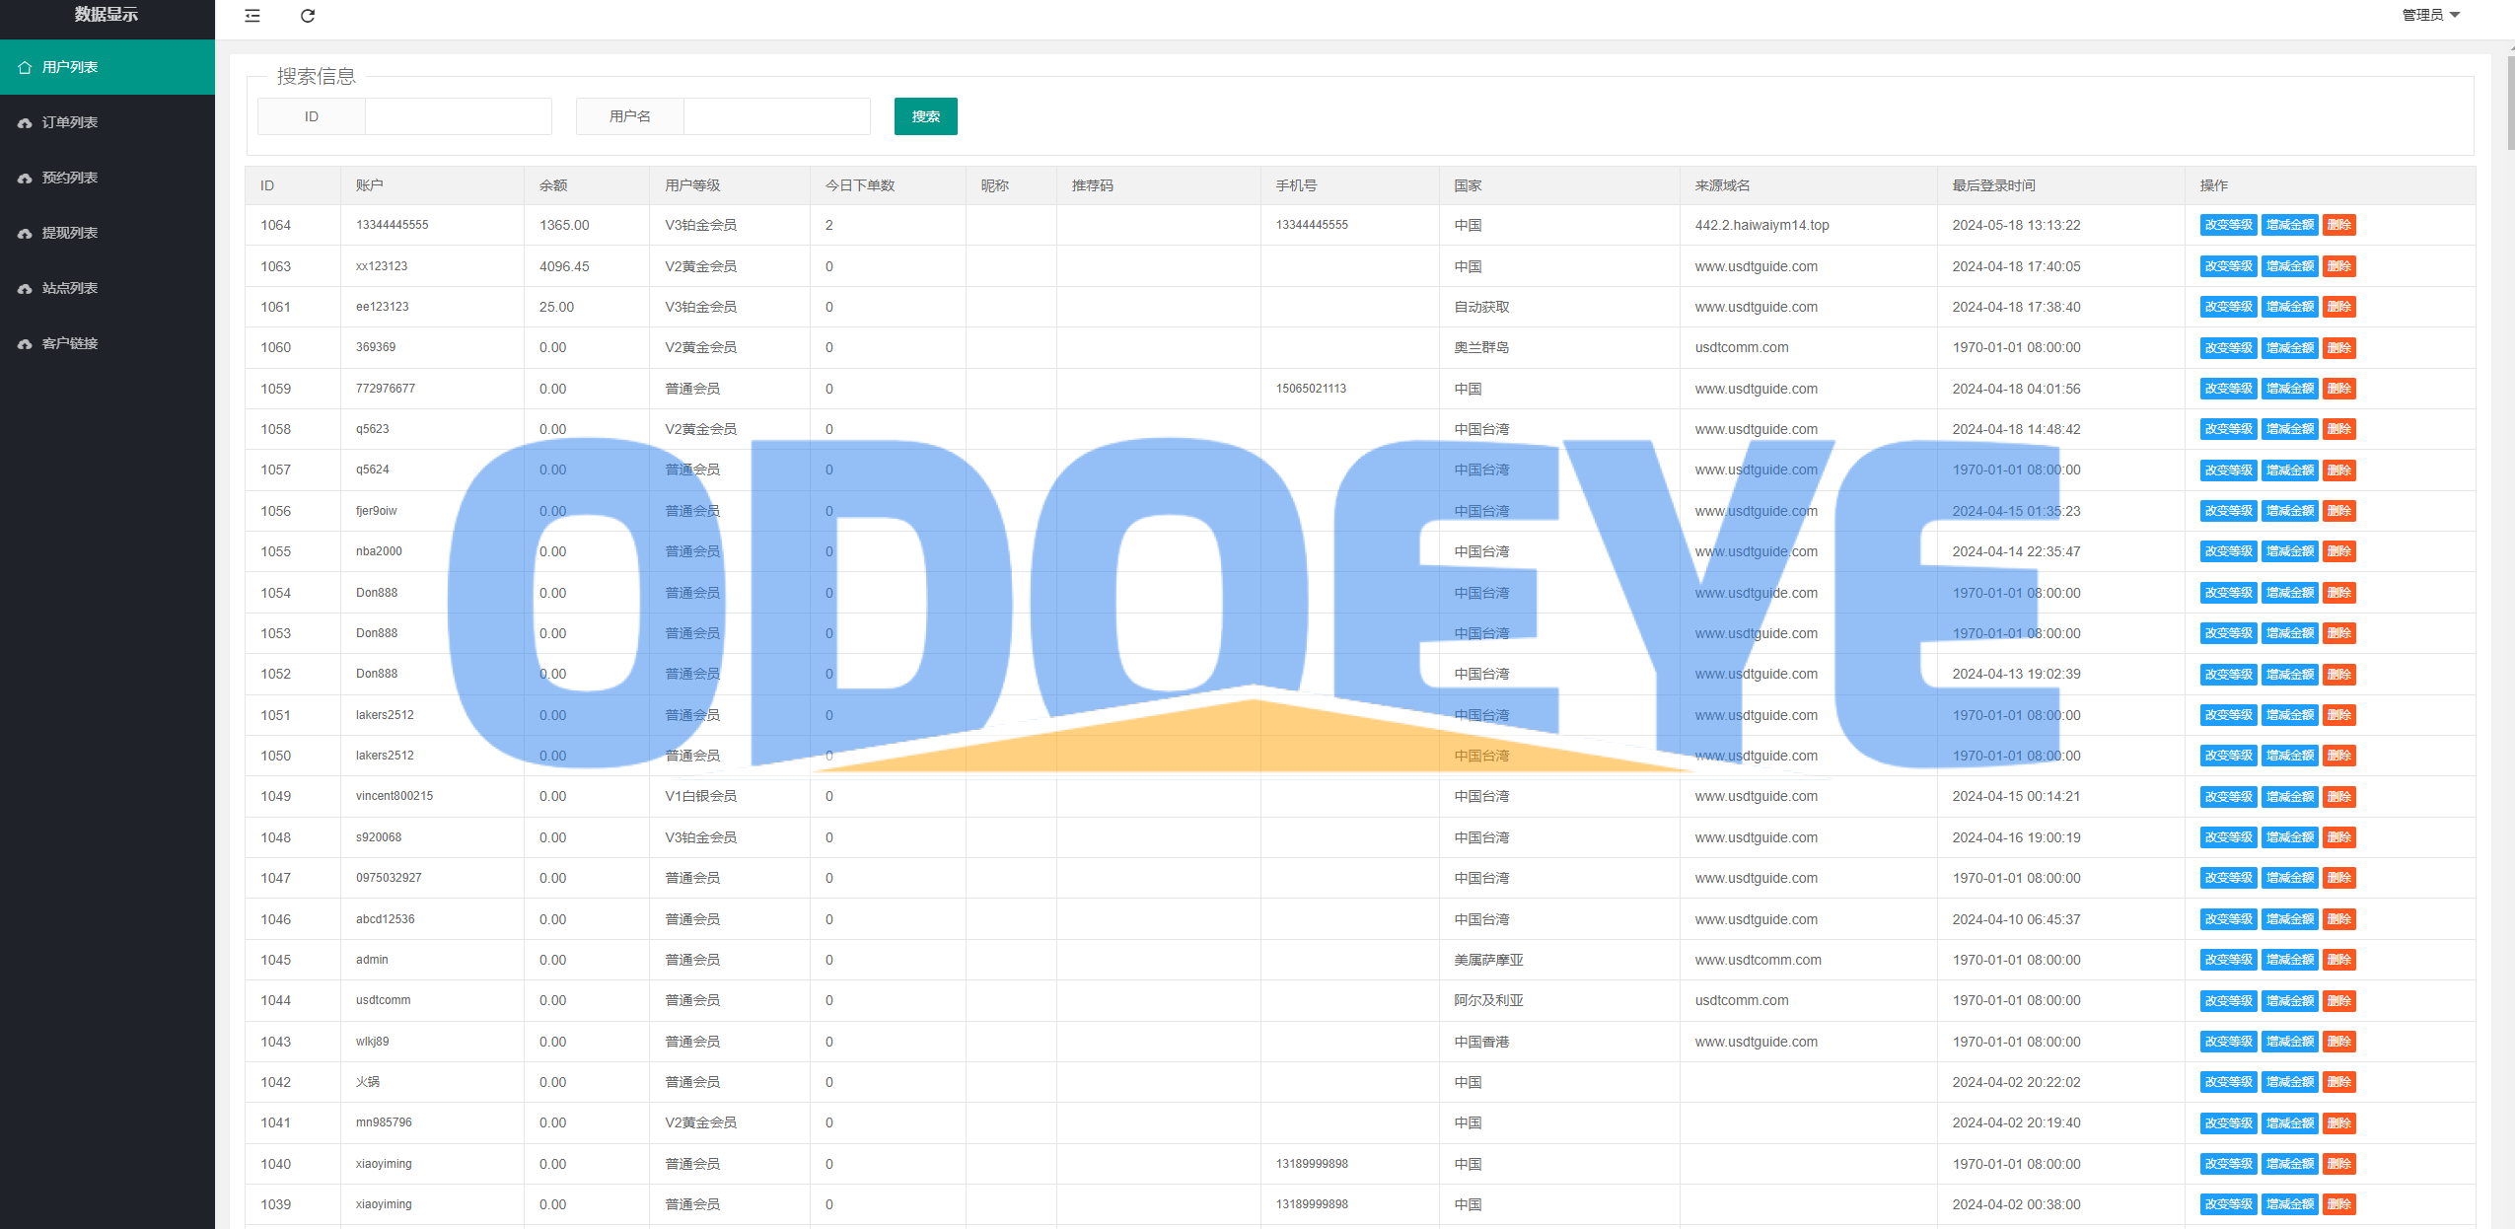Select 客户链接 in the sidebar
Viewport: 2515px width, 1229px height.
point(108,343)
